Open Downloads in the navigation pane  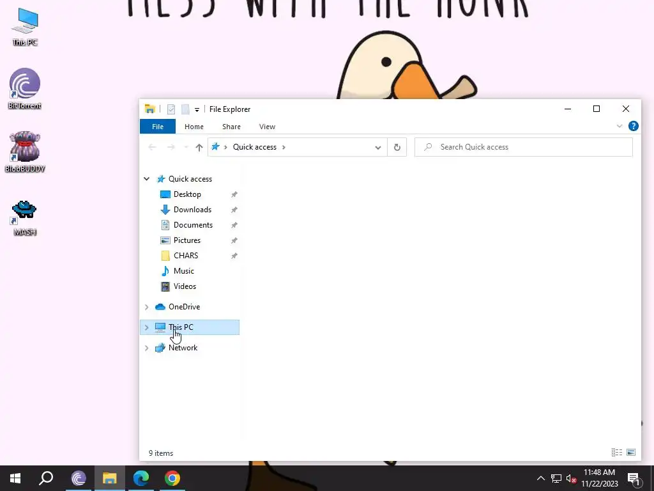pyautogui.click(x=192, y=210)
